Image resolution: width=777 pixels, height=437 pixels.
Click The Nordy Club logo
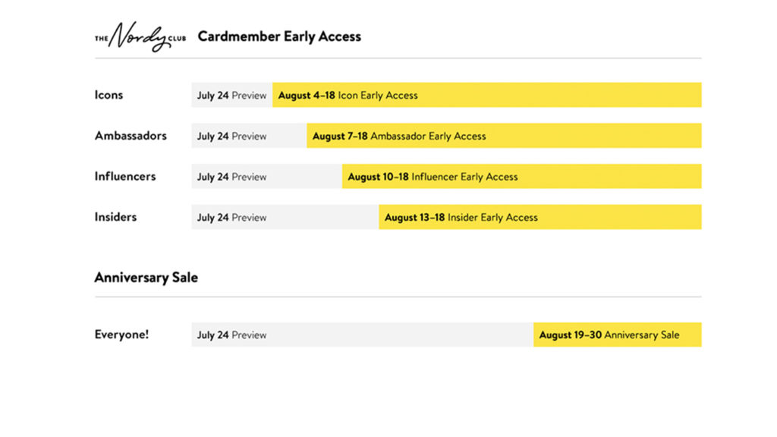pyautogui.click(x=140, y=36)
